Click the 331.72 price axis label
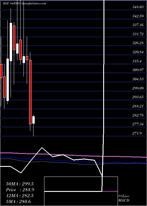 (x=138, y=34)
